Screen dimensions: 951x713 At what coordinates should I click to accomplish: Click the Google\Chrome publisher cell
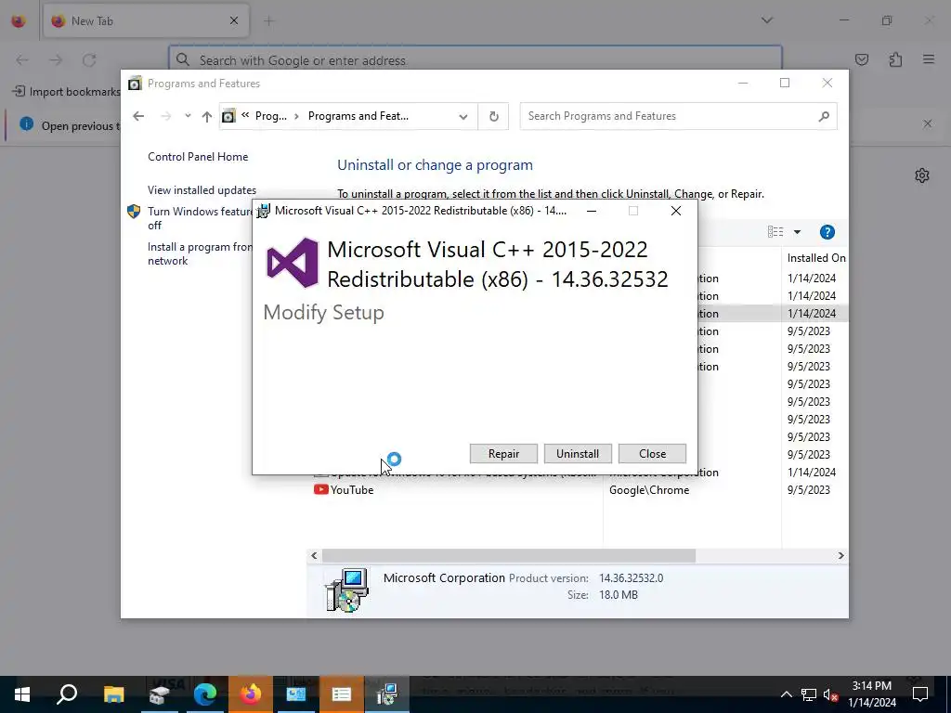tap(649, 490)
